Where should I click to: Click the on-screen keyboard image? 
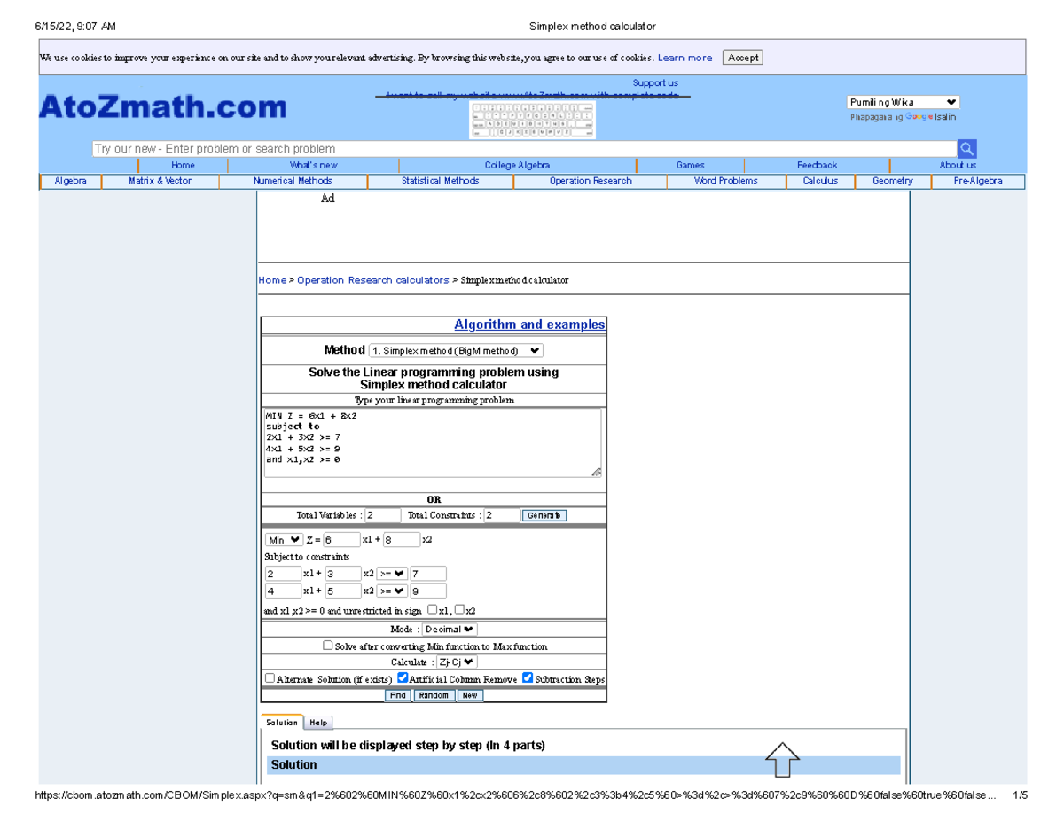tap(532, 117)
